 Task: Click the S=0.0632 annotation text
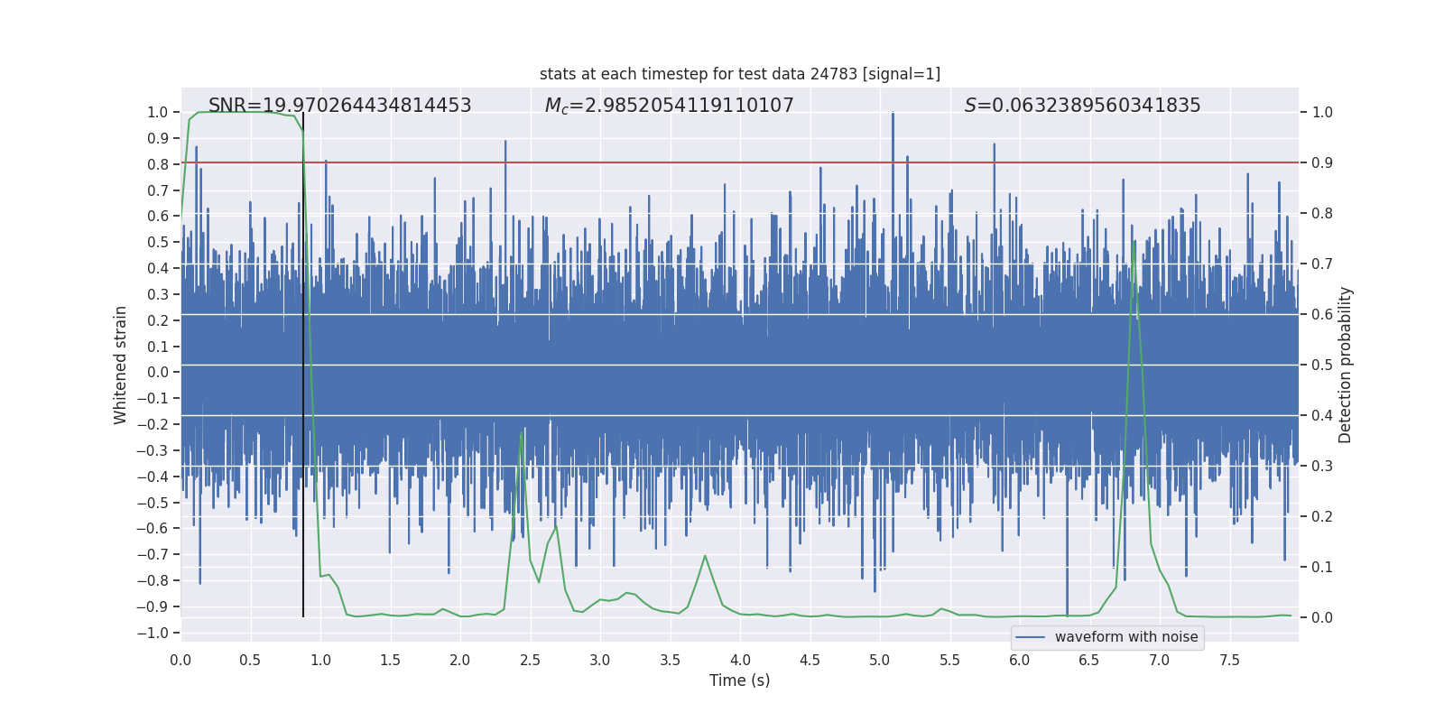pos(1082,106)
